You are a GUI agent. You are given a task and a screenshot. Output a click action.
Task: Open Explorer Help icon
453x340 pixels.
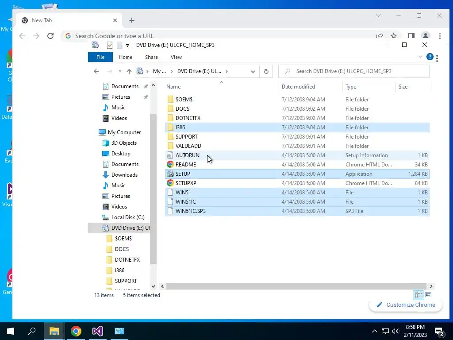point(430,57)
